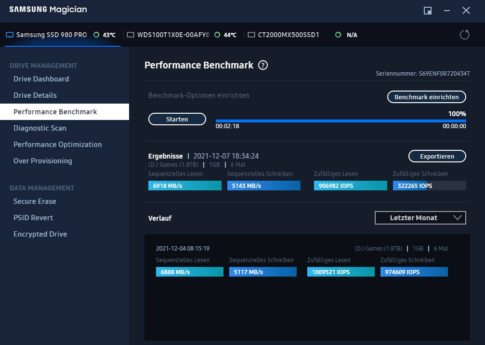This screenshot has height=345, width=485.
Task: Click the Starten benchmark button
Action: (x=177, y=119)
